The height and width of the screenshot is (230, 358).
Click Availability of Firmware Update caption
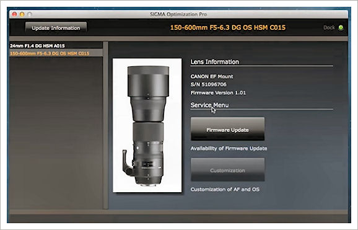pos(229,148)
